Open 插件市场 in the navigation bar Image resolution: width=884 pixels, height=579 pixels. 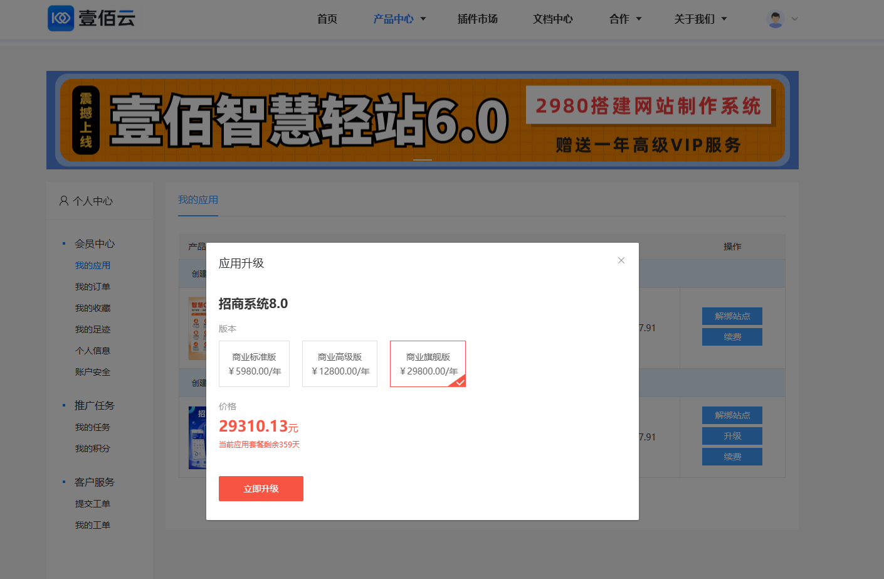pos(478,19)
